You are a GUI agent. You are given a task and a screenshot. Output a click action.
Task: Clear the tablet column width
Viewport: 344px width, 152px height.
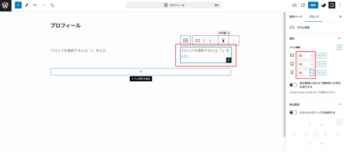(321, 64)
